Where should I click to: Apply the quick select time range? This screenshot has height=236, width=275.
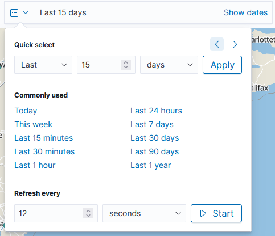(222, 65)
